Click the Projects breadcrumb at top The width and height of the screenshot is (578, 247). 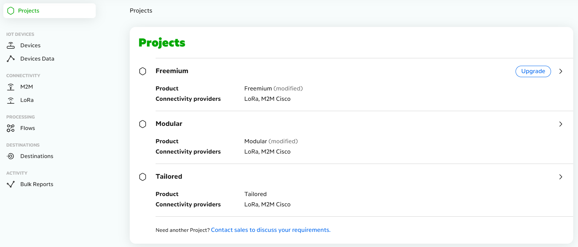coord(141,11)
